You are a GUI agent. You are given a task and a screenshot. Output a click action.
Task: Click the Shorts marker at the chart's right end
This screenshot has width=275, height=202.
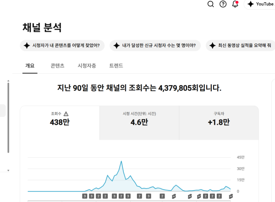[x=231, y=196]
